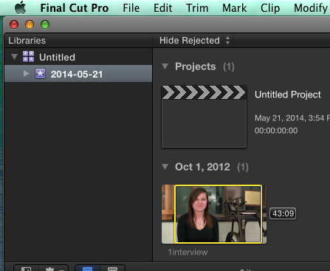The height and width of the screenshot is (271, 330).
Task: Collapse the Projects section
Action: pyautogui.click(x=165, y=66)
